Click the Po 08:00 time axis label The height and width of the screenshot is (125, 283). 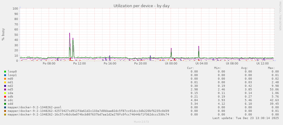(x=49, y=64)
